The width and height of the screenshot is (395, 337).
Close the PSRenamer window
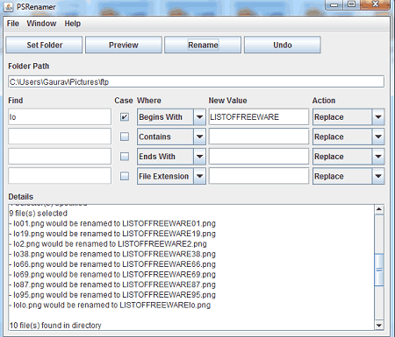(x=376, y=4)
